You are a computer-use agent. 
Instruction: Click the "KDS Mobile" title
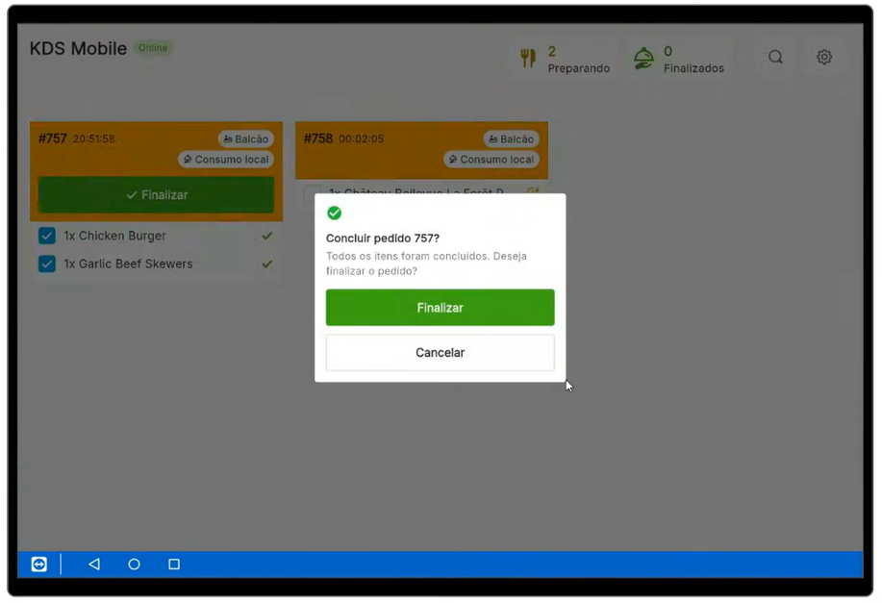click(78, 48)
